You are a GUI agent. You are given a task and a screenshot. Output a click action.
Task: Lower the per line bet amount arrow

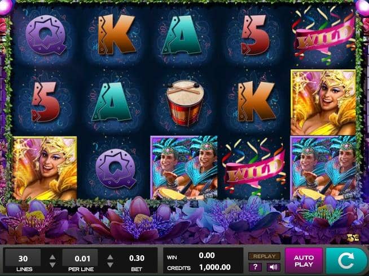[x=110, y=265]
